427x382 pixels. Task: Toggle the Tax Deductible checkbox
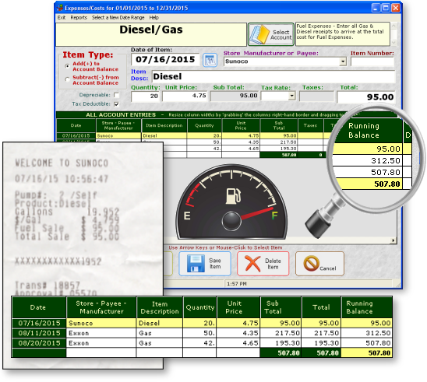pos(117,103)
